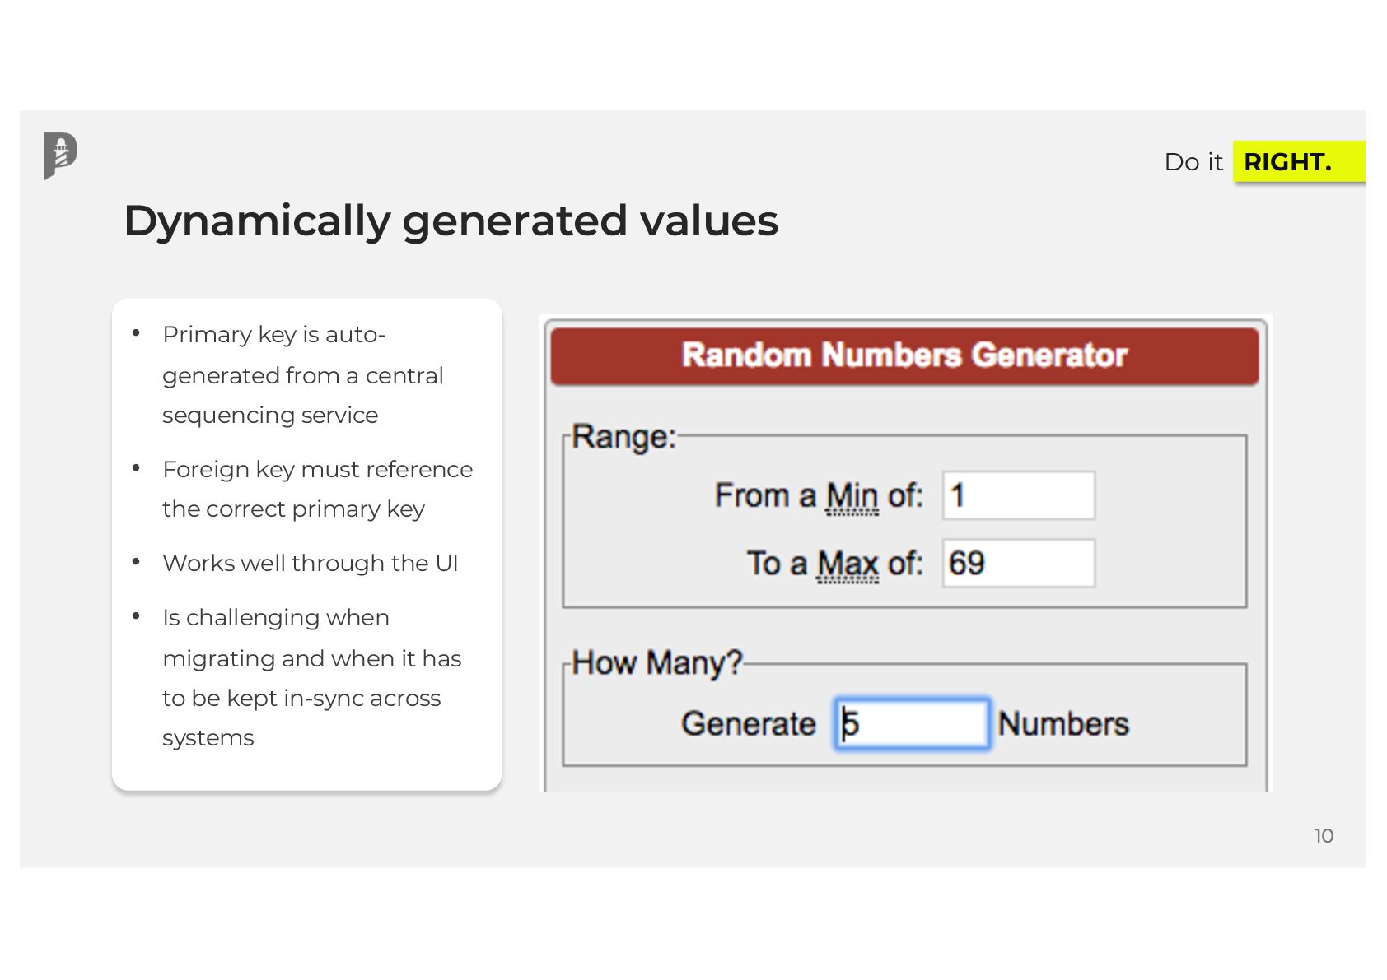Click the 'Foreign key must reference' bullet
Image resolution: width=1387 pixels, height=980 pixels.
[x=317, y=489]
